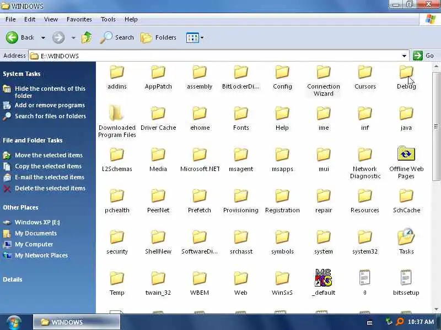Select the Registration folder icon
Screen dimensions: 441x330
pos(282,196)
